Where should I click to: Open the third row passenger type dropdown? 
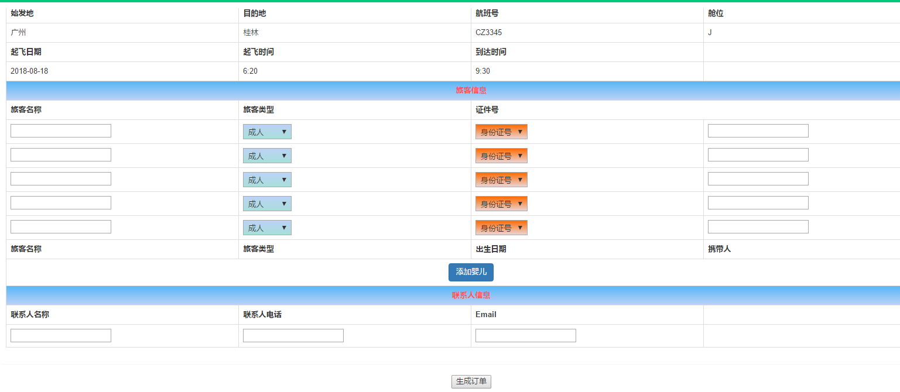point(267,180)
